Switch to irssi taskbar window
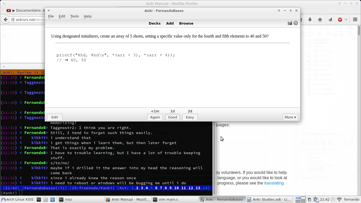The height and width of the screenshot is (203, 361). pyautogui.click(x=81, y=200)
